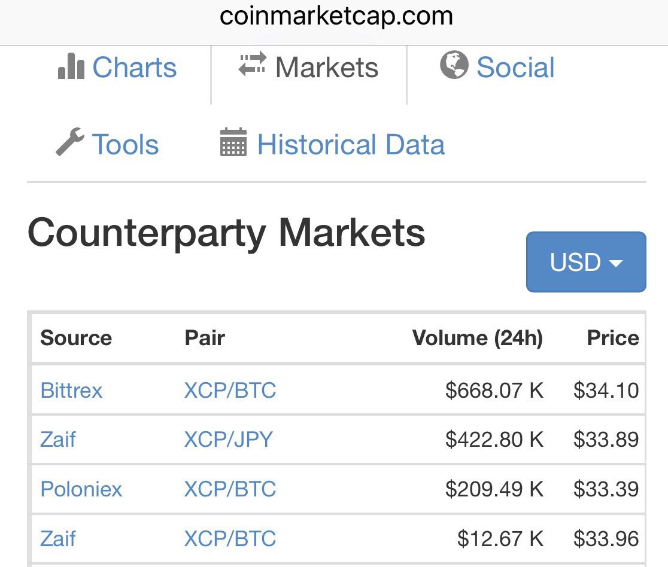668x567 pixels.
Task: Click the XCP/JPY pair link
Action: click(229, 440)
